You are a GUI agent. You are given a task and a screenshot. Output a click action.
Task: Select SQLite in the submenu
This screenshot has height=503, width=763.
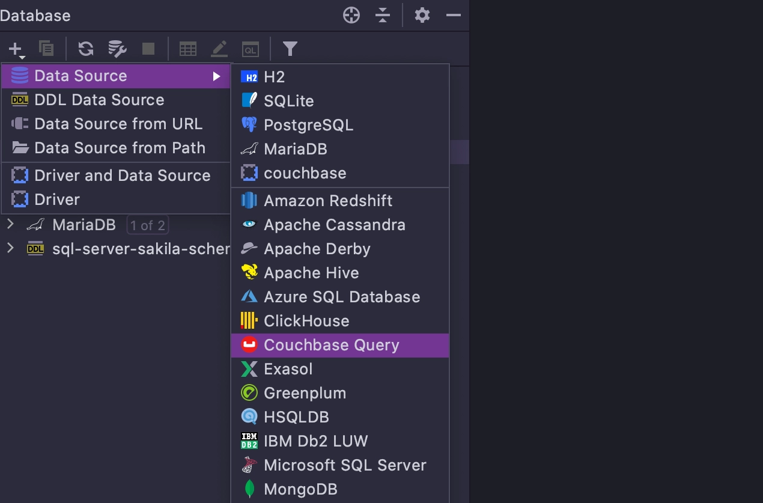[340, 101]
